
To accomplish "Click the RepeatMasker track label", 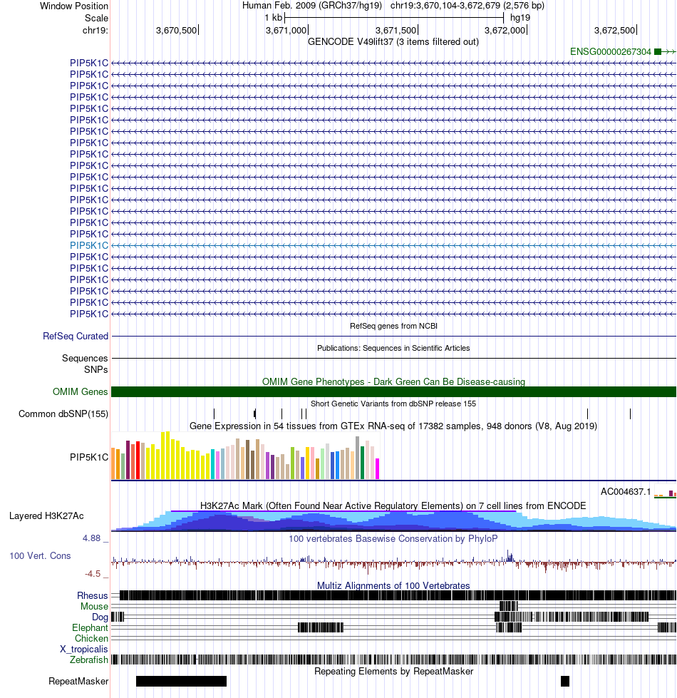I will coord(78,682).
